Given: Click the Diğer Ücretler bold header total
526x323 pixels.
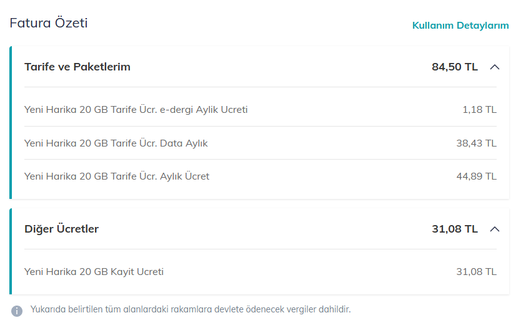Looking at the screenshot, I should pos(454,229).
